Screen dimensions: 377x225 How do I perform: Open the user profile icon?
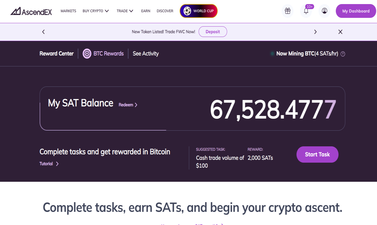coord(325,11)
